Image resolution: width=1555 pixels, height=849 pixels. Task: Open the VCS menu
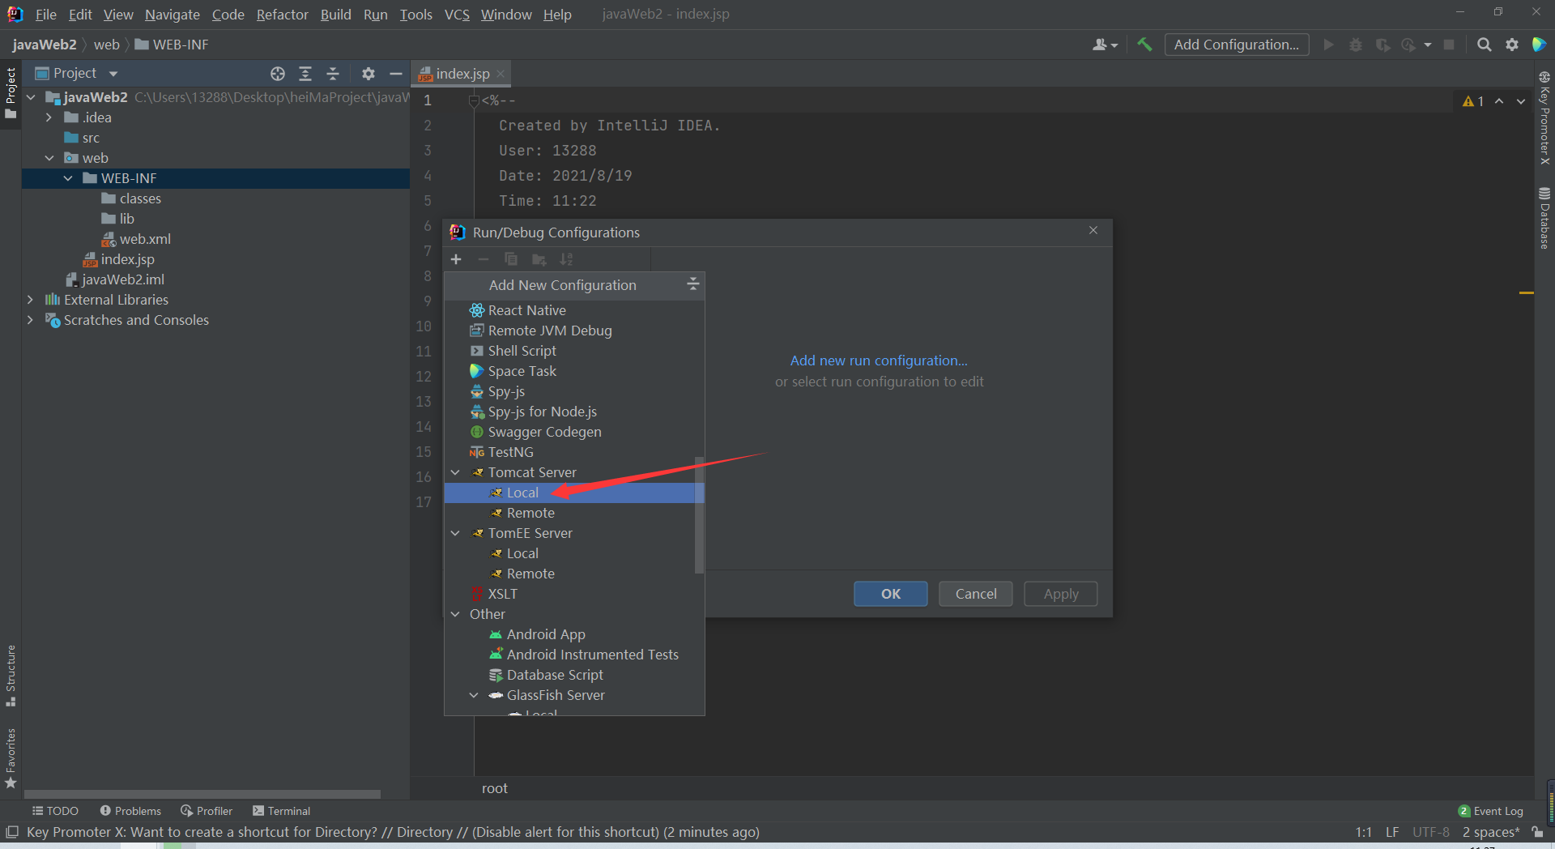[457, 15]
